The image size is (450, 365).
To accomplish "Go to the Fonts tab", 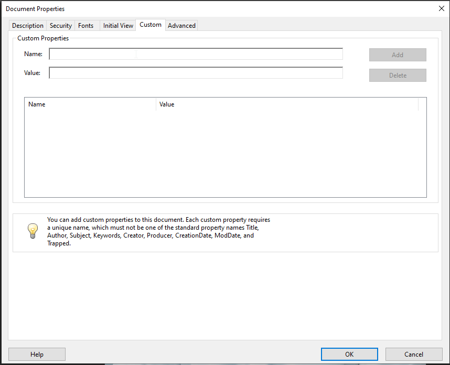I will pos(86,26).
